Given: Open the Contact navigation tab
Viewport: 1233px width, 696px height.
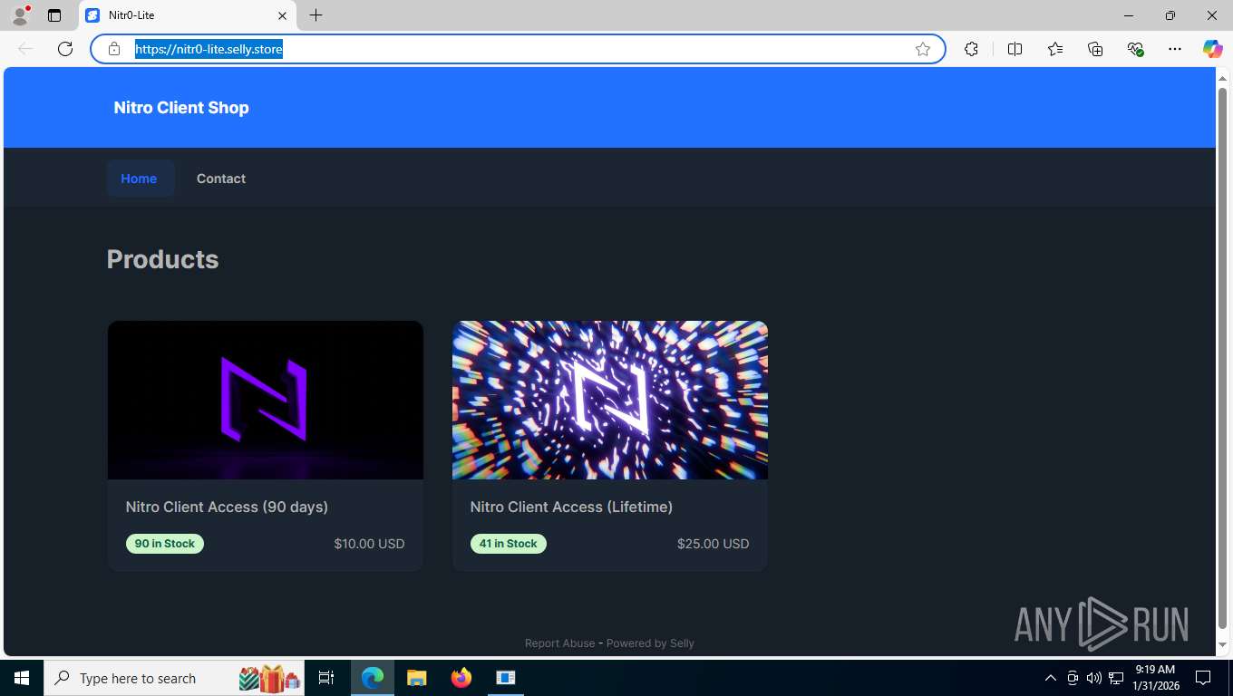Looking at the screenshot, I should pyautogui.click(x=221, y=179).
